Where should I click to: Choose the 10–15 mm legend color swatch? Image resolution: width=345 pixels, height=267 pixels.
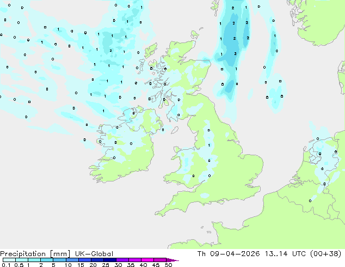pyautogui.click(x=72, y=260)
